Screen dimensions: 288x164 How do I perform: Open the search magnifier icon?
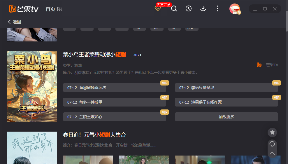174,8
